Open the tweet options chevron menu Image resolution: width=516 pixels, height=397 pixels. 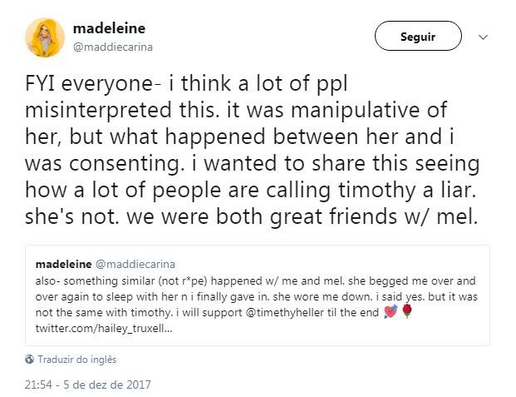pos(483,37)
